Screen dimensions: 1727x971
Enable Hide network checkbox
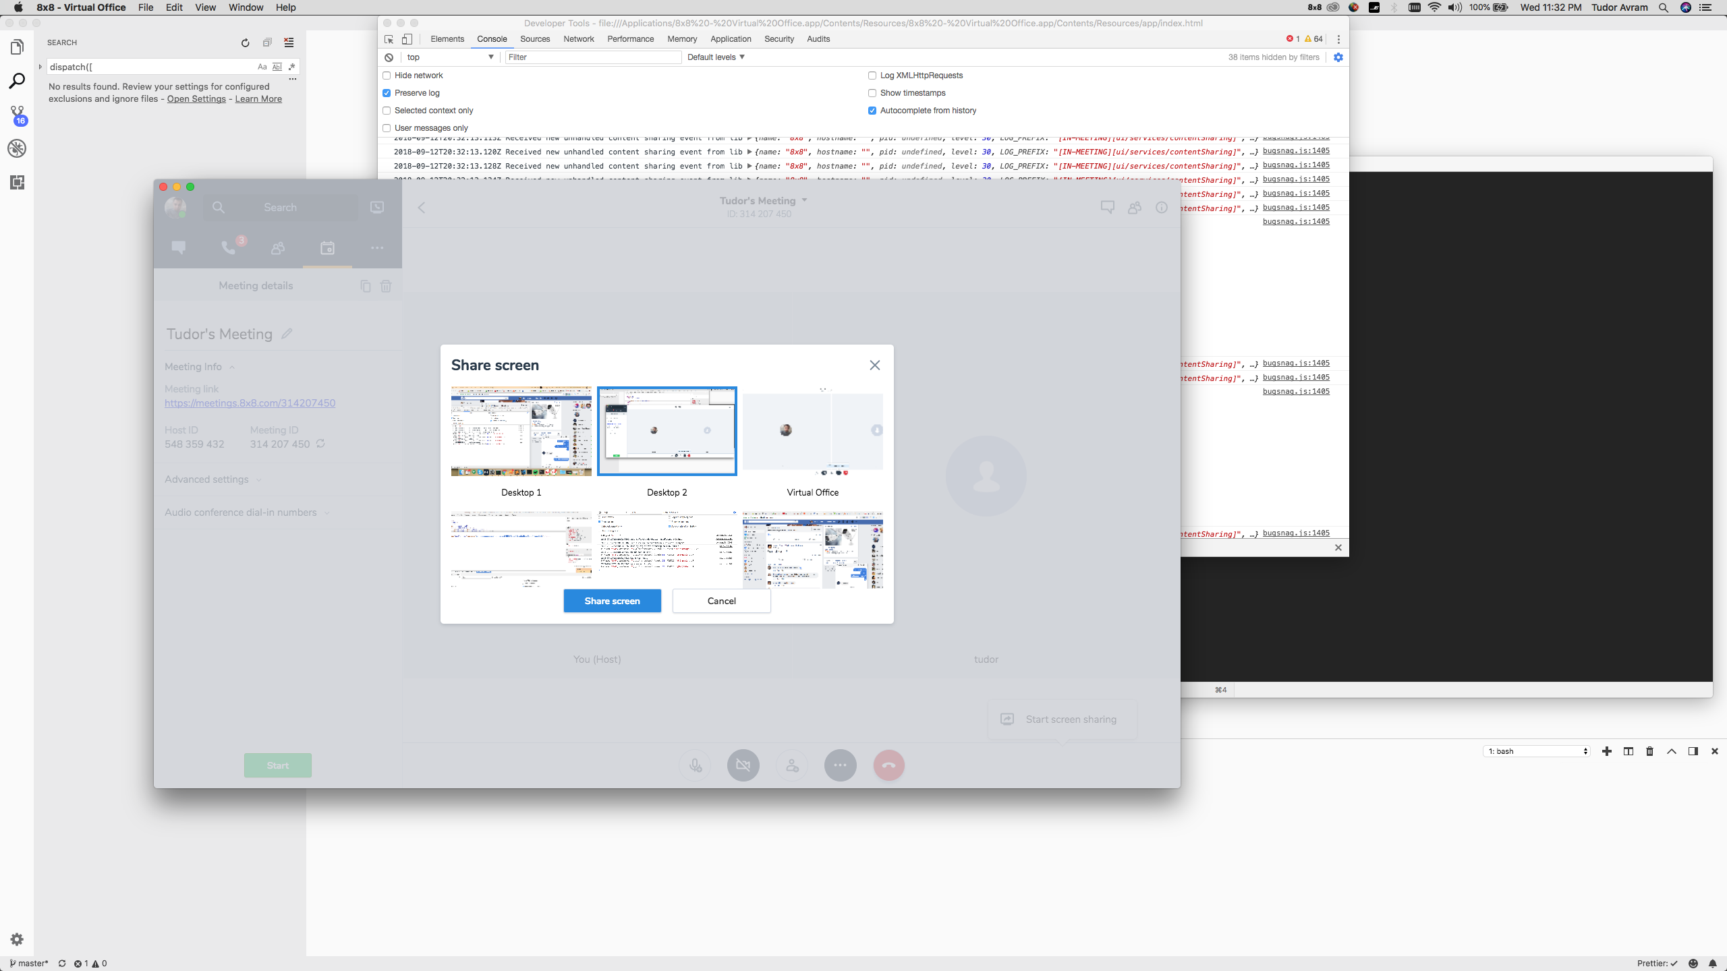387,76
